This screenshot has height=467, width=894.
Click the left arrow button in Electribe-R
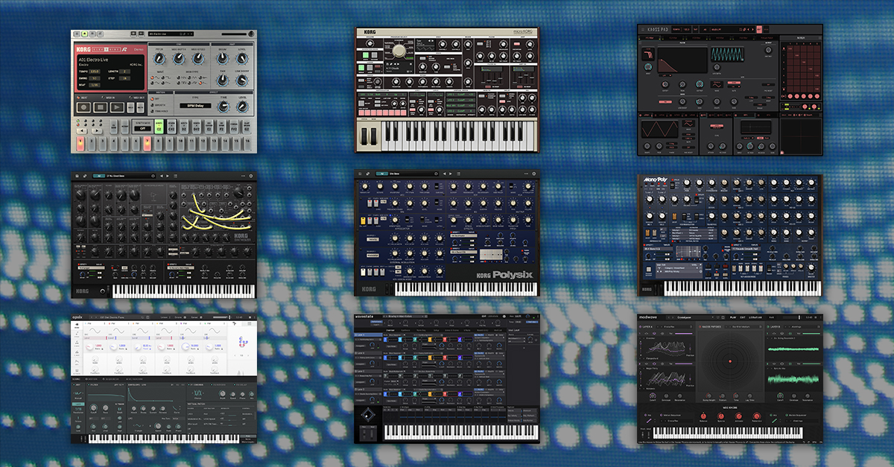click(81, 131)
